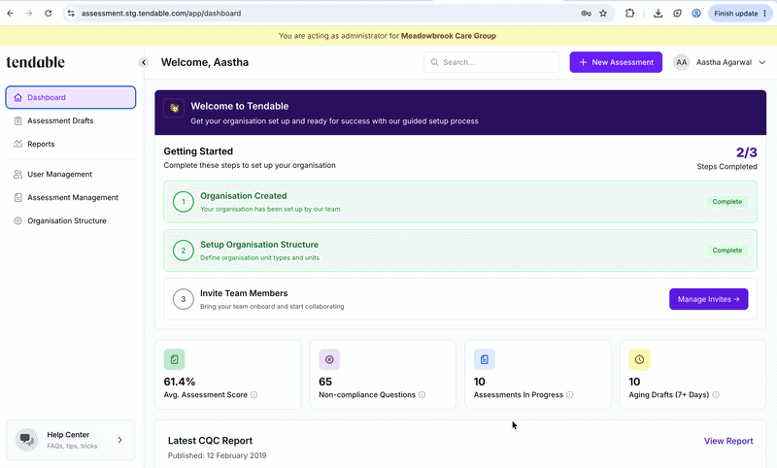Click Complete badge for Organisation Created
Screen dimensions: 777x468
point(726,202)
